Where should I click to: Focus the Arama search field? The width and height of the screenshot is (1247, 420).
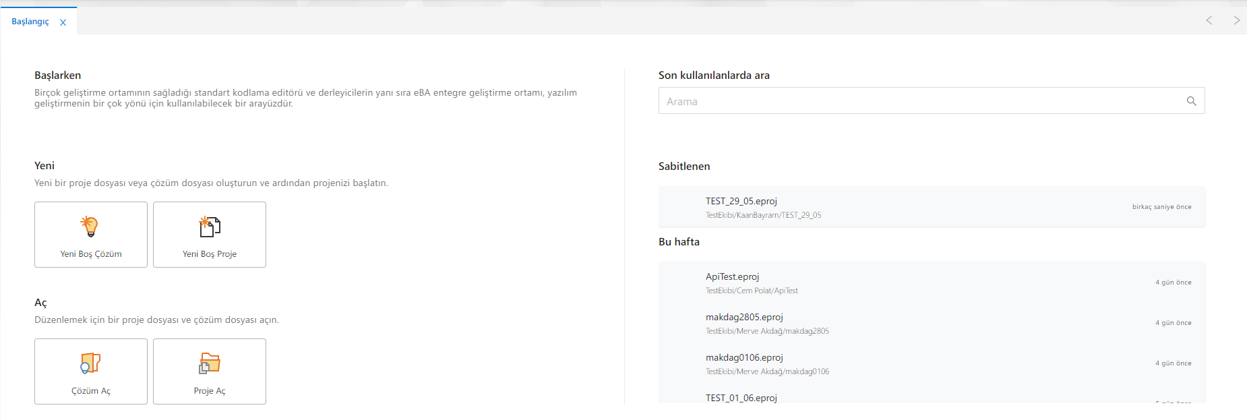click(932, 101)
